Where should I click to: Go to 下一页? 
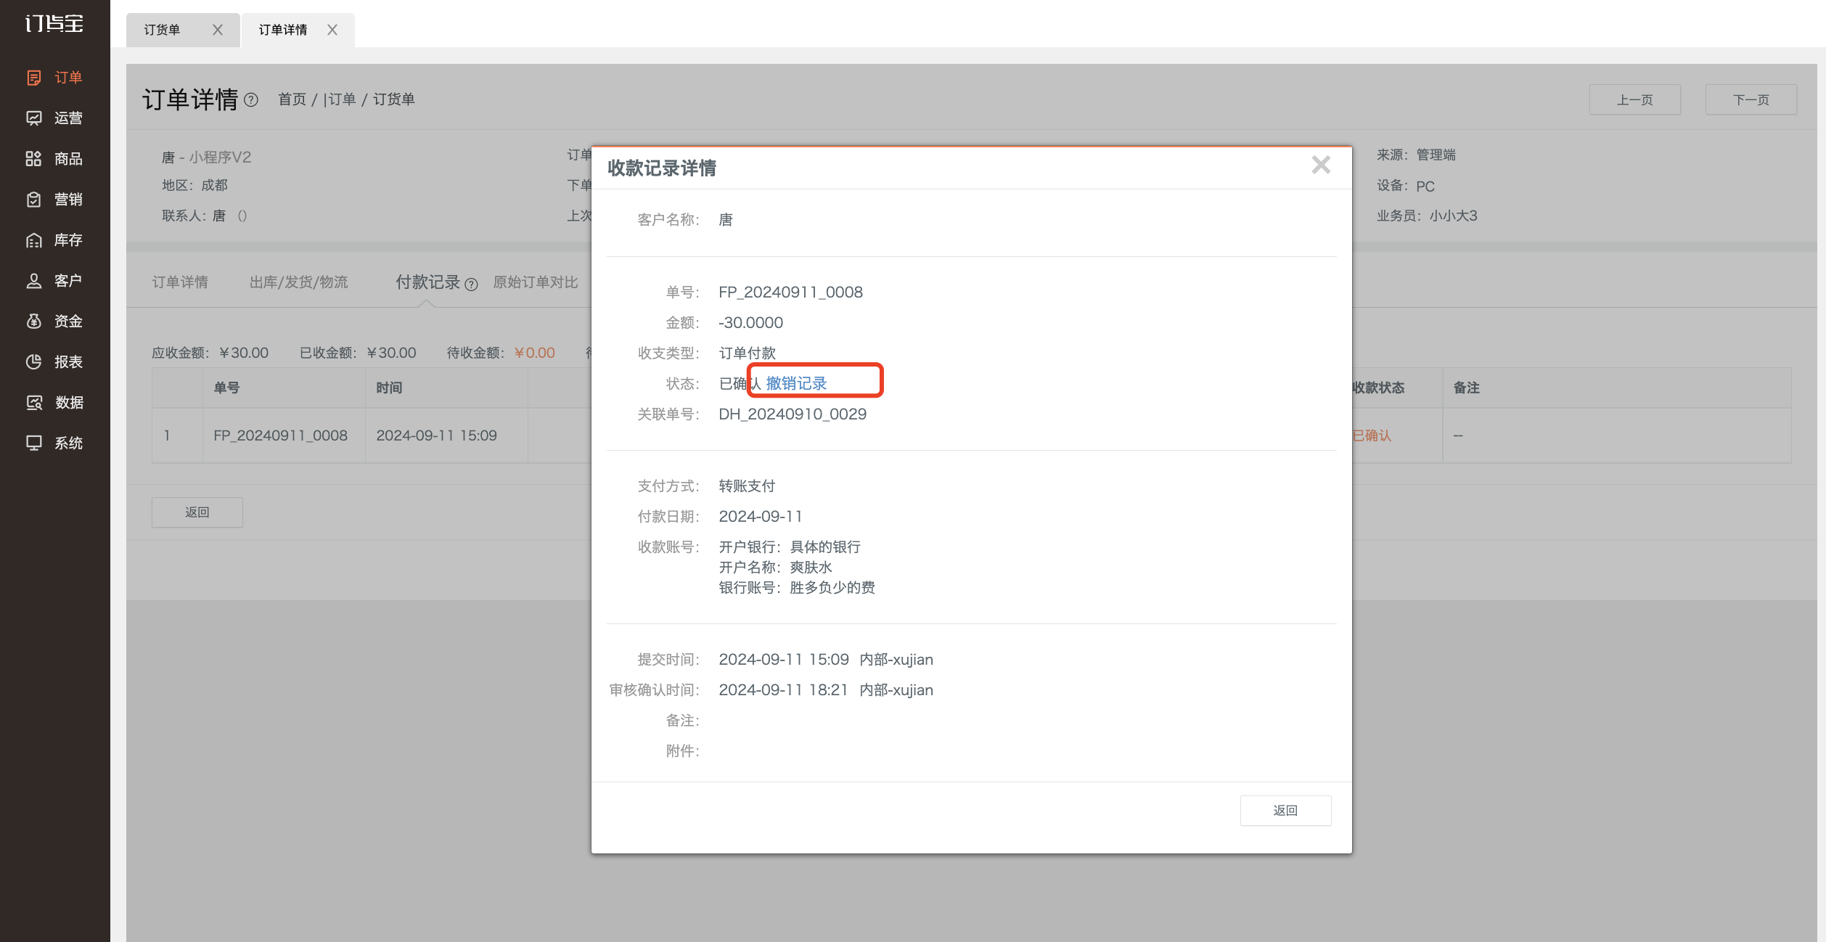pos(1751,99)
